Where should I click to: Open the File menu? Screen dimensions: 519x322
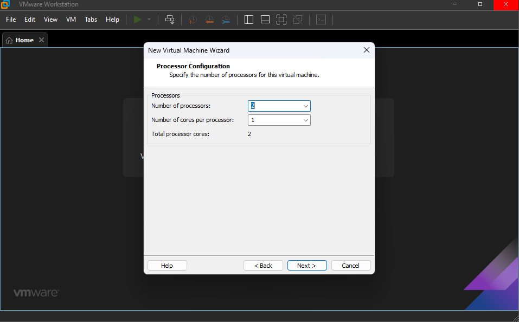tap(11, 20)
